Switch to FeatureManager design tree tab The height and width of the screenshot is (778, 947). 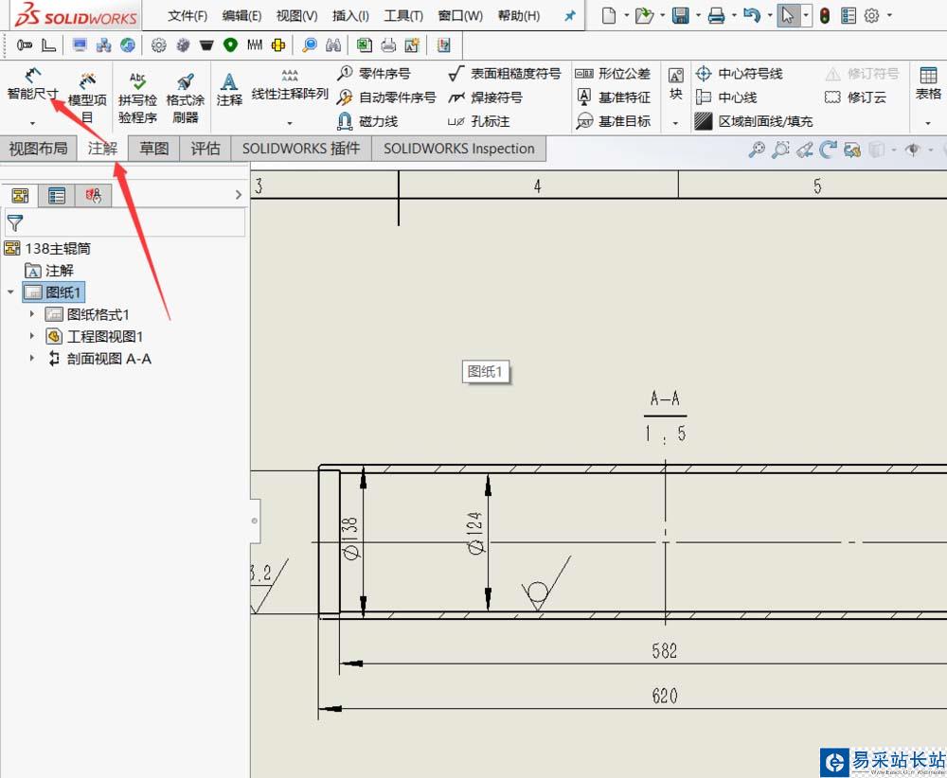click(x=20, y=196)
